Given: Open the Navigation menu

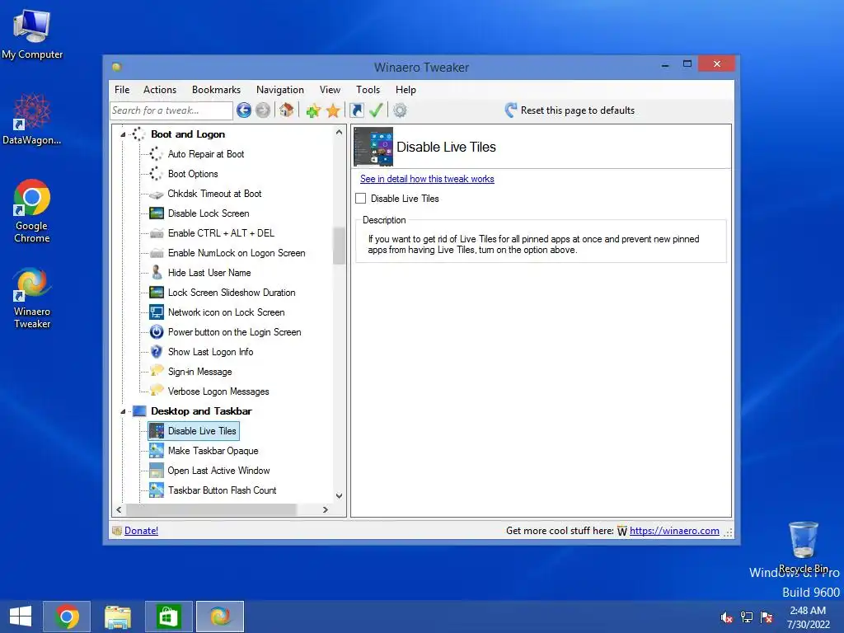Looking at the screenshot, I should pyautogui.click(x=280, y=90).
